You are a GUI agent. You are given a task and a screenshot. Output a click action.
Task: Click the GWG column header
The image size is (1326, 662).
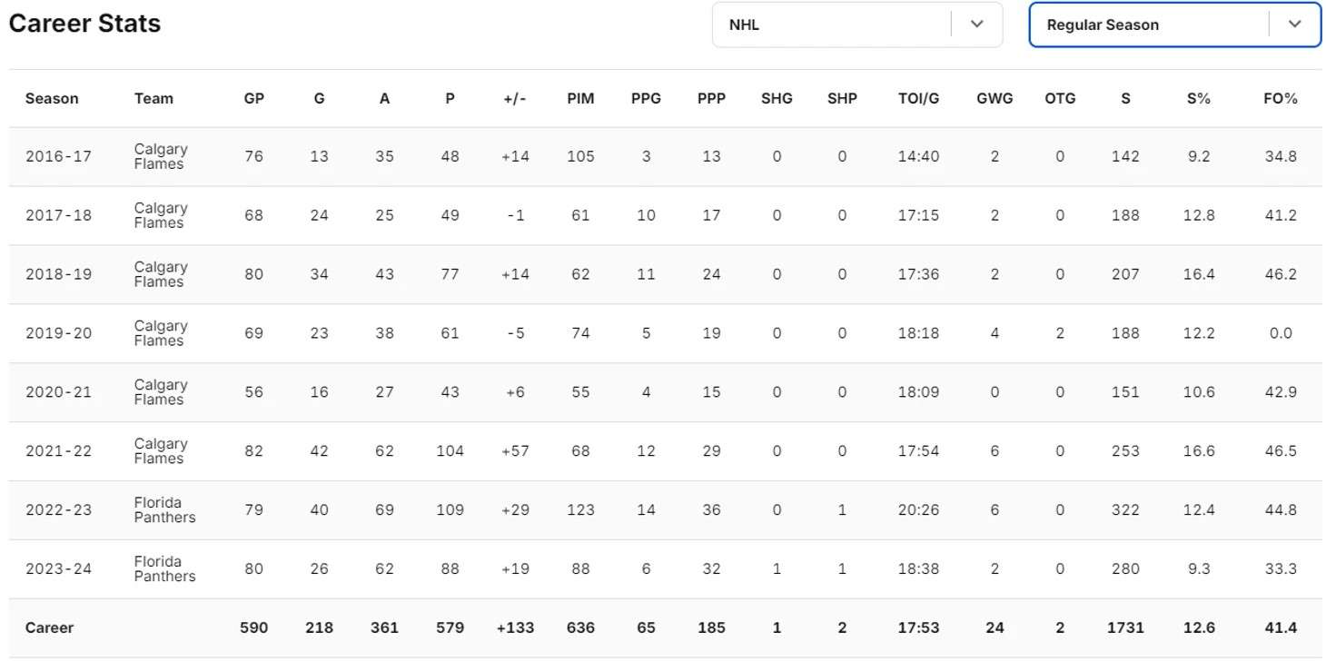994,98
